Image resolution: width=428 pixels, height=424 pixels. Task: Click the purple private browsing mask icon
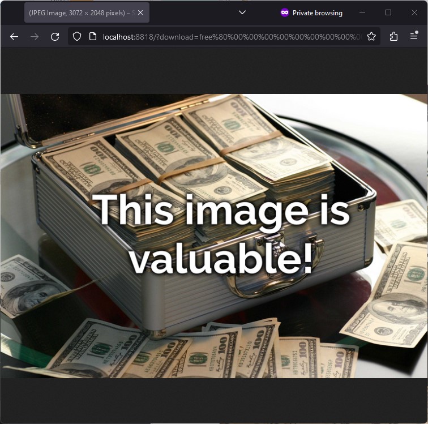285,12
